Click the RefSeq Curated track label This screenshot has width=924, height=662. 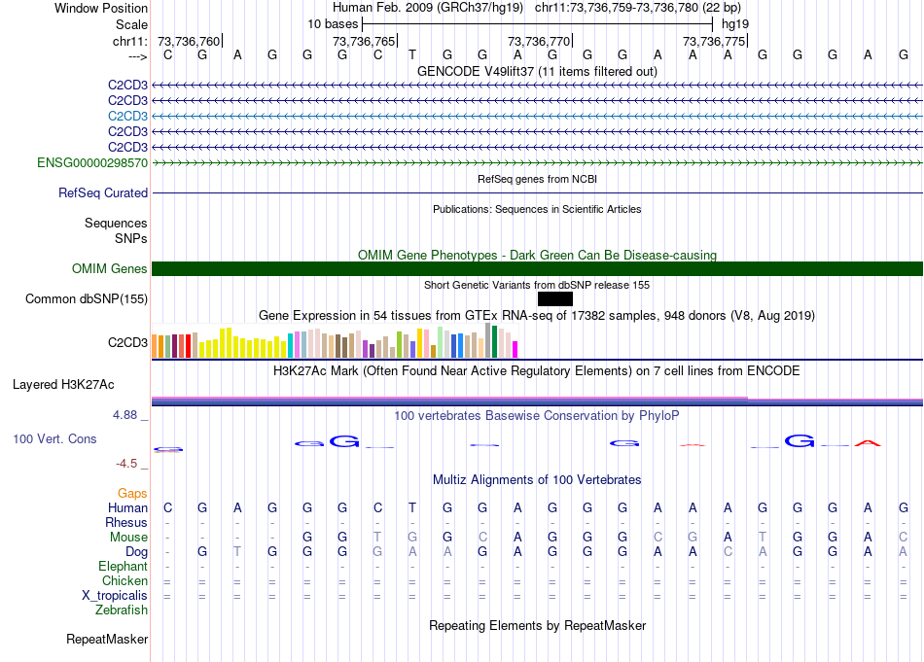click(x=103, y=192)
